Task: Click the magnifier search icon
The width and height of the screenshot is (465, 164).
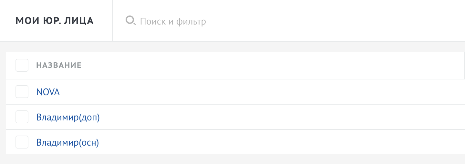Action: [130, 21]
